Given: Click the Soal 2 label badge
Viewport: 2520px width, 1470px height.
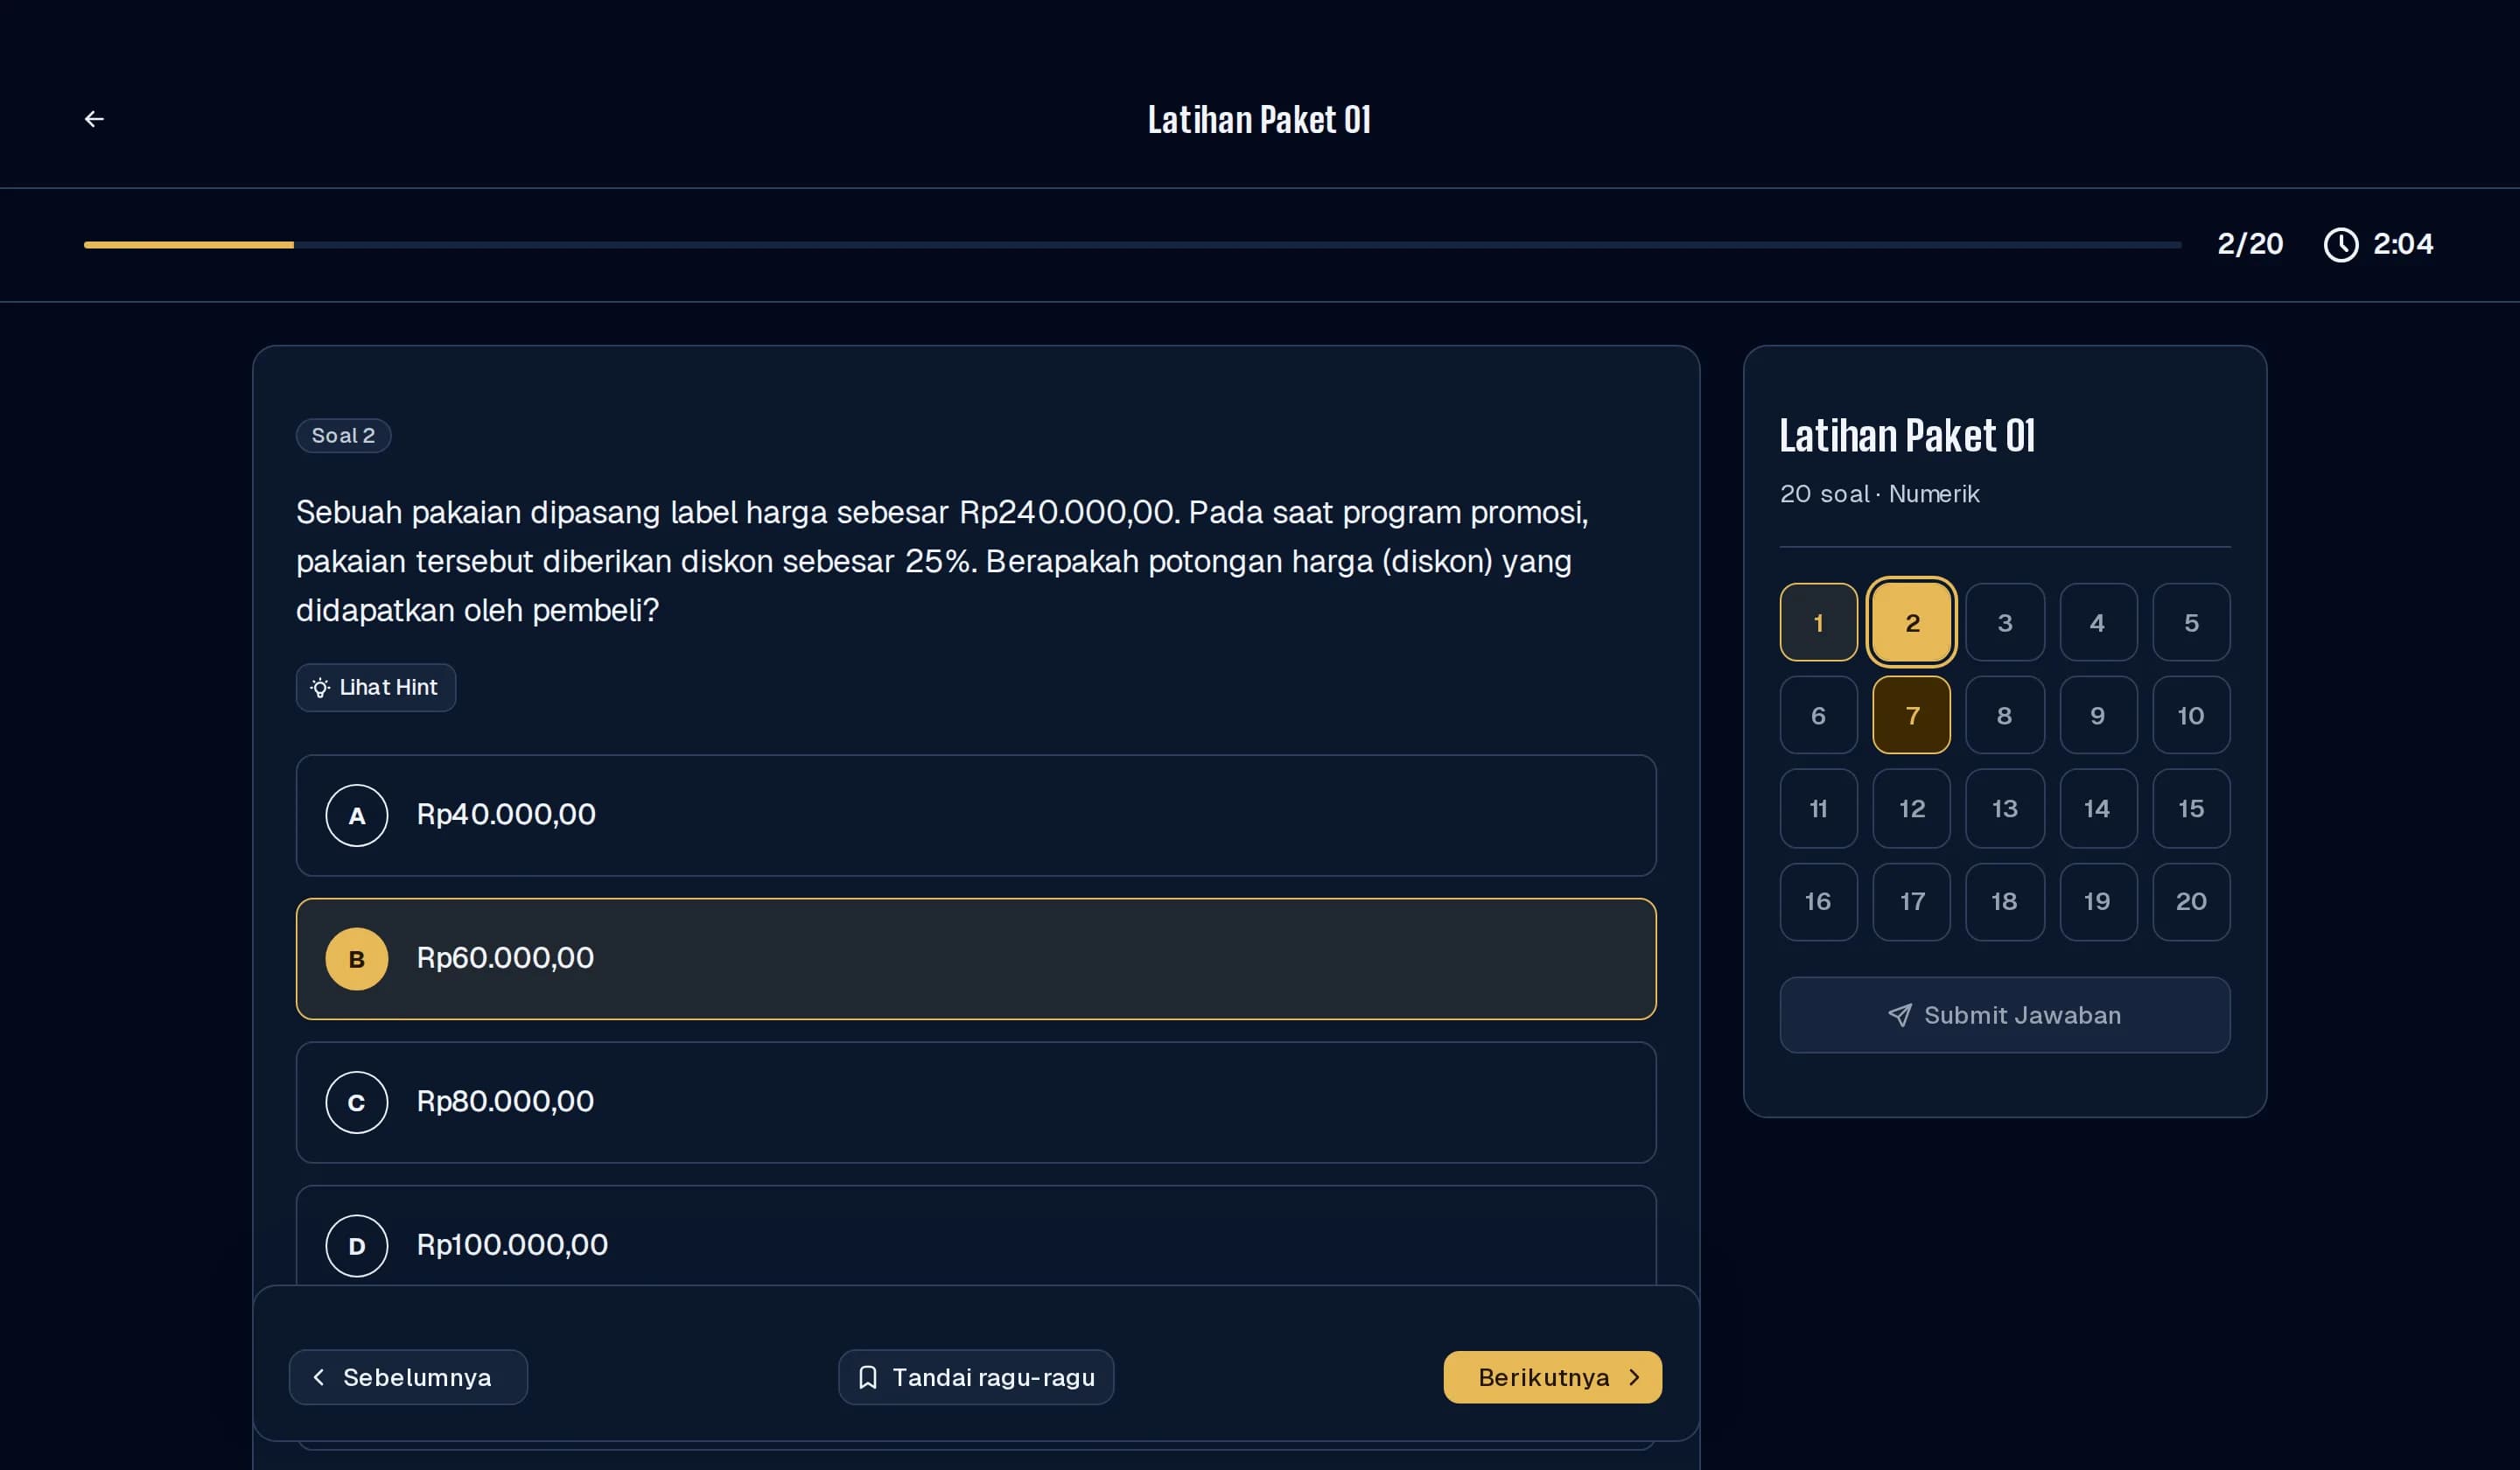Looking at the screenshot, I should [x=343, y=436].
